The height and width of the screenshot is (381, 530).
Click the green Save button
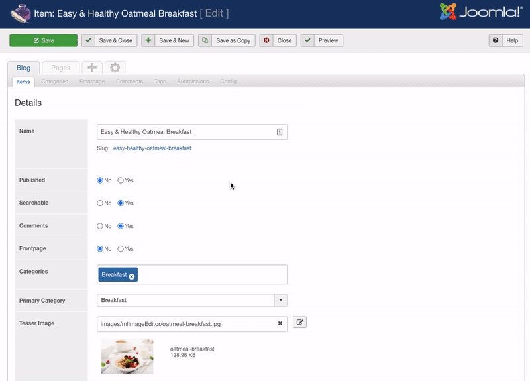(x=43, y=40)
